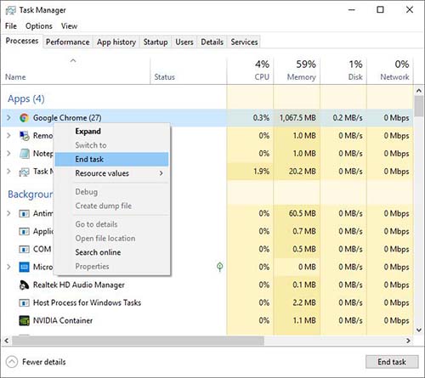Click the Google Chrome icon in Apps list
425x378 pixels.
tap(24, 118)
